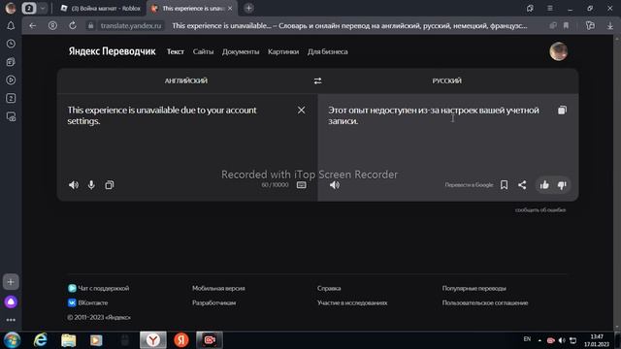
Task: Switch the EN input language indicator
Action: tap(527, 339)
